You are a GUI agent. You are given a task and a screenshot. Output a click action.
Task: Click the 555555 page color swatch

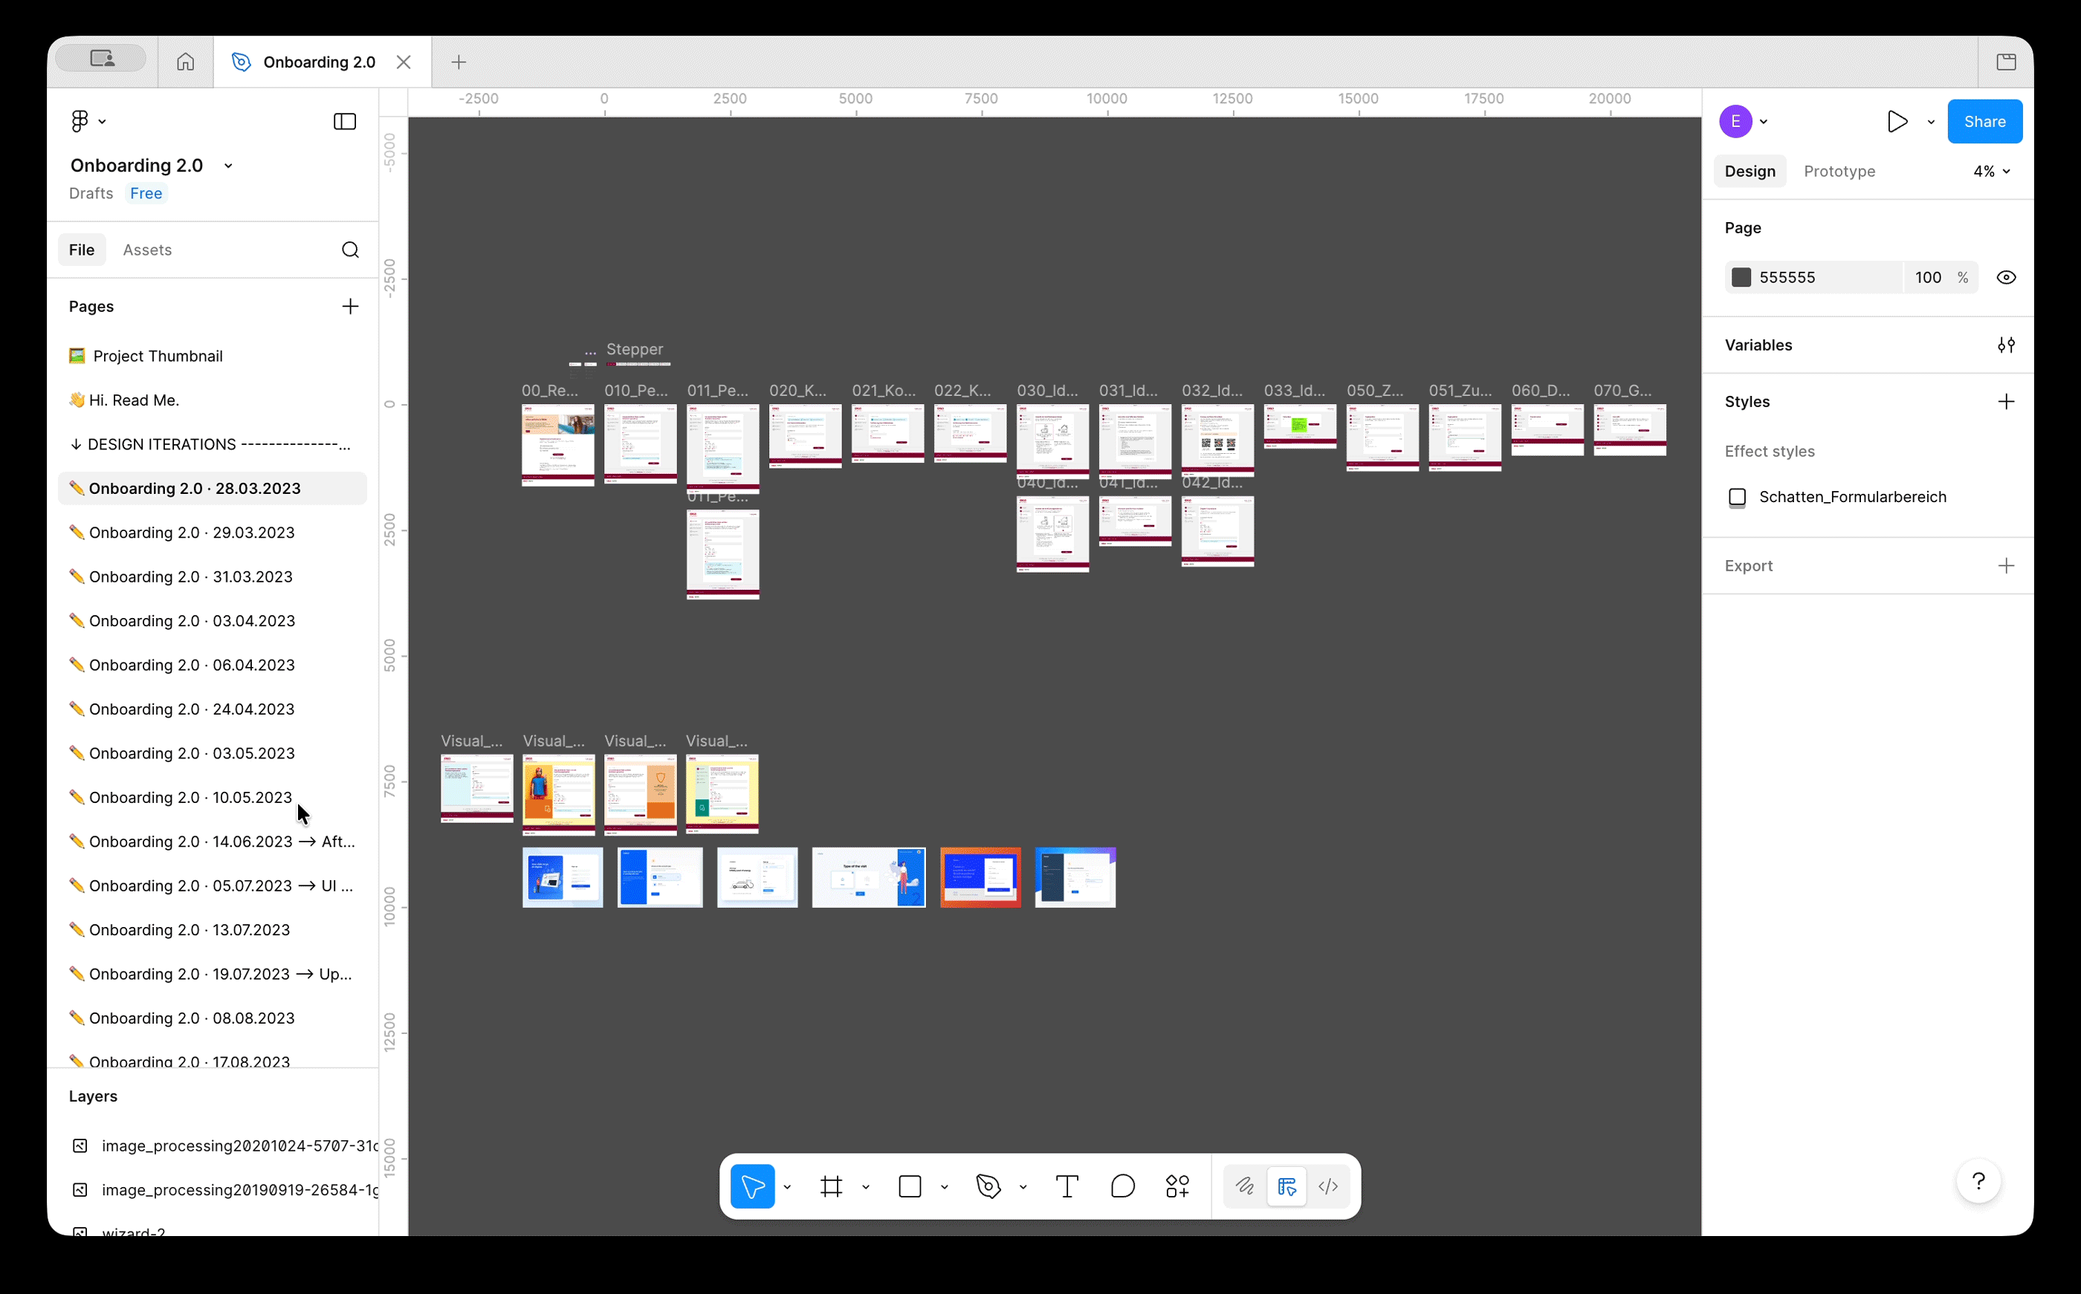[x=1743, y=276]
